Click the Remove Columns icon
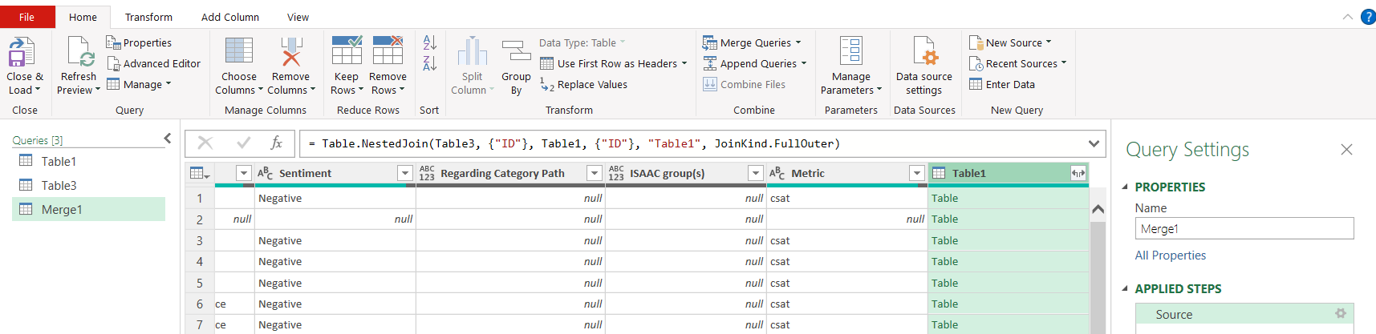 [290, 52]
